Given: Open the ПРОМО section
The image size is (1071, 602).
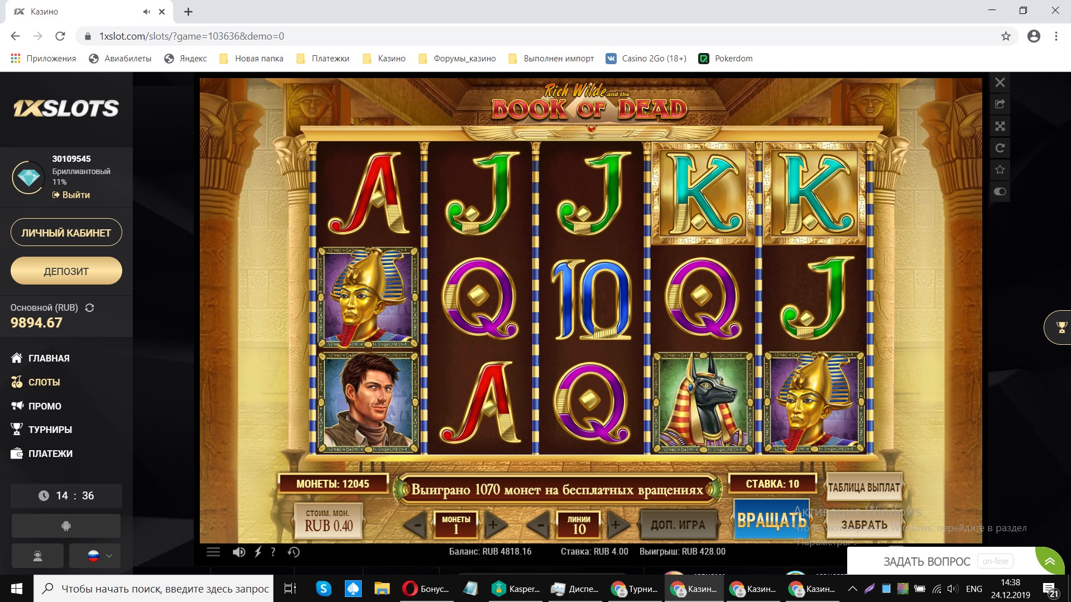Looking at the screenshot, I should [x=36, y=406].
